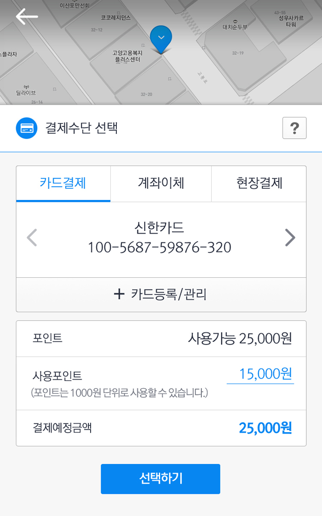
Task: Open the help question mark icon
Action: click(294, 128)
